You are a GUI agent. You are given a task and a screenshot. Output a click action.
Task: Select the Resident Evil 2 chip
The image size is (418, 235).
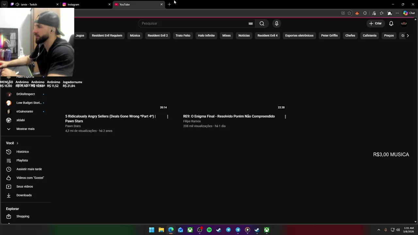click(158, 36)
